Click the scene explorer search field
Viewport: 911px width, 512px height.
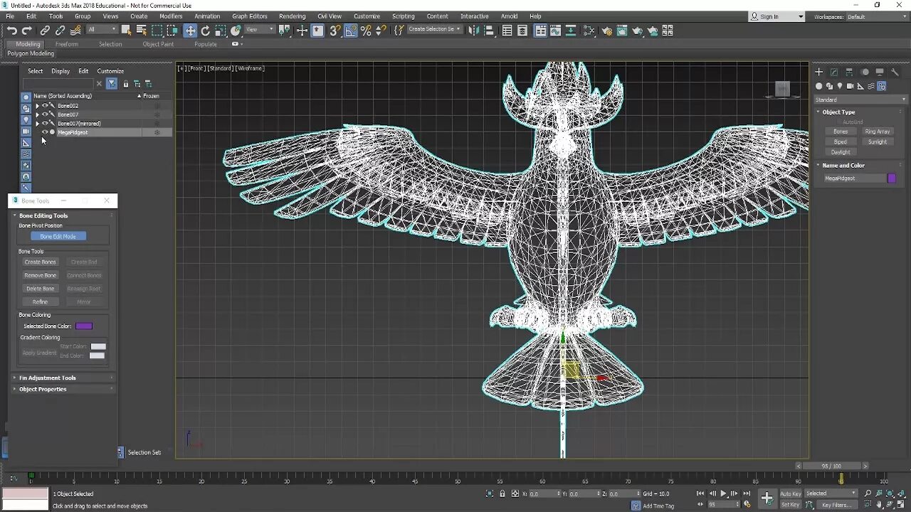(x=60, y=84)
